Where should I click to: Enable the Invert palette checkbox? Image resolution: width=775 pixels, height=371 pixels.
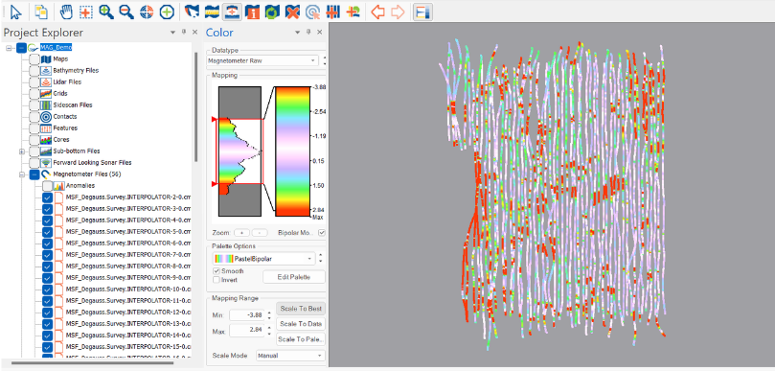pos(217,280)
